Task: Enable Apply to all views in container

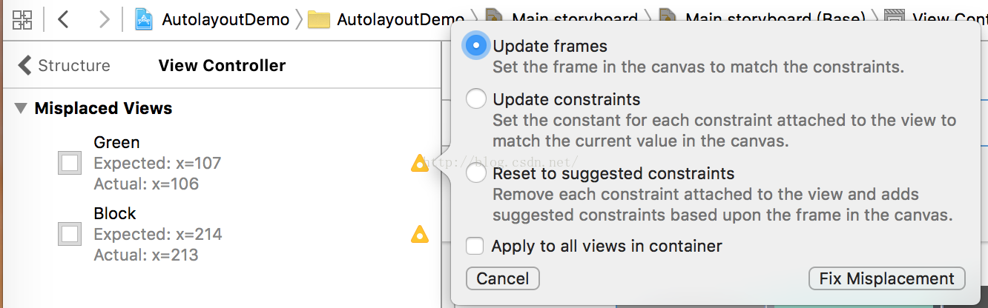Action: (x=475, y=246)
